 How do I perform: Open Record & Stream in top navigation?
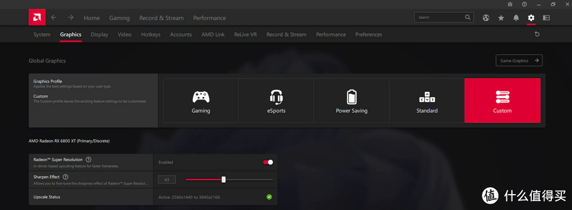(162, 18)
